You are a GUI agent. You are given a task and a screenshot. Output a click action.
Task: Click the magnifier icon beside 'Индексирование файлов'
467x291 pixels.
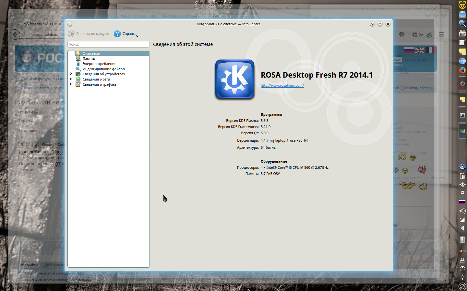78,69
